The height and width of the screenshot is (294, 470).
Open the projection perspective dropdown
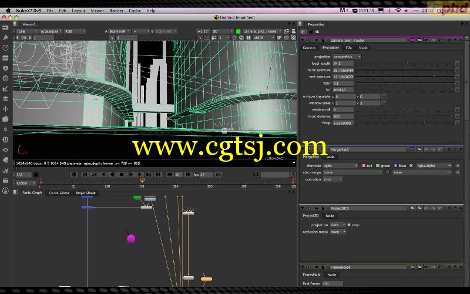tap(347, 56)
